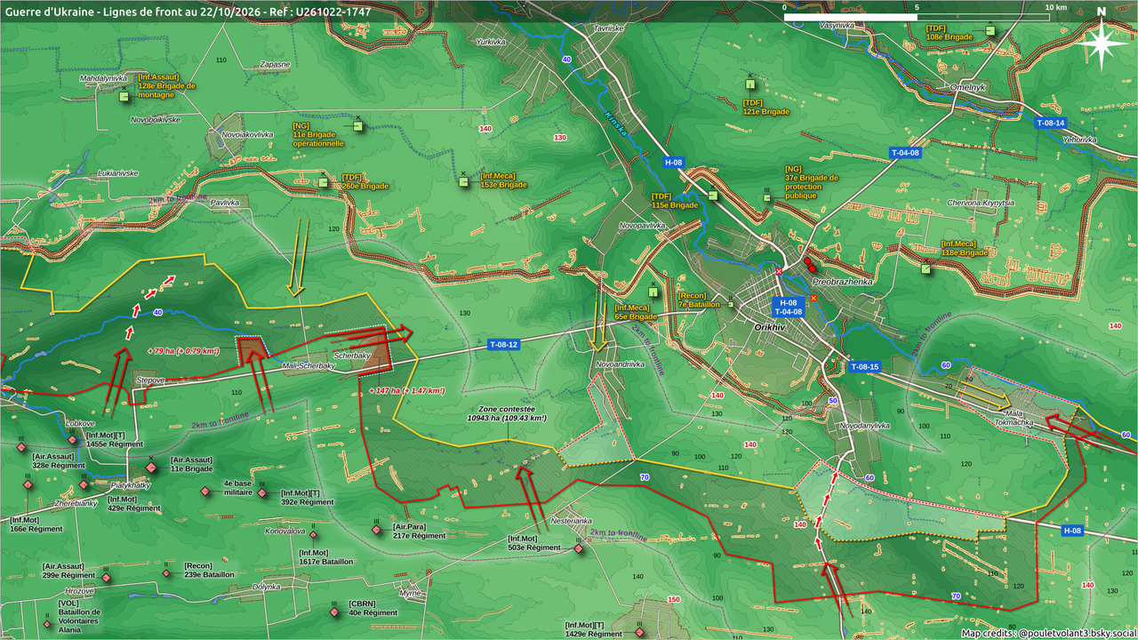This screenshot has height=640, width=1138.
Task: Click the red dot cluster above Preobrazhenka
Action: [x=810, y=264]
